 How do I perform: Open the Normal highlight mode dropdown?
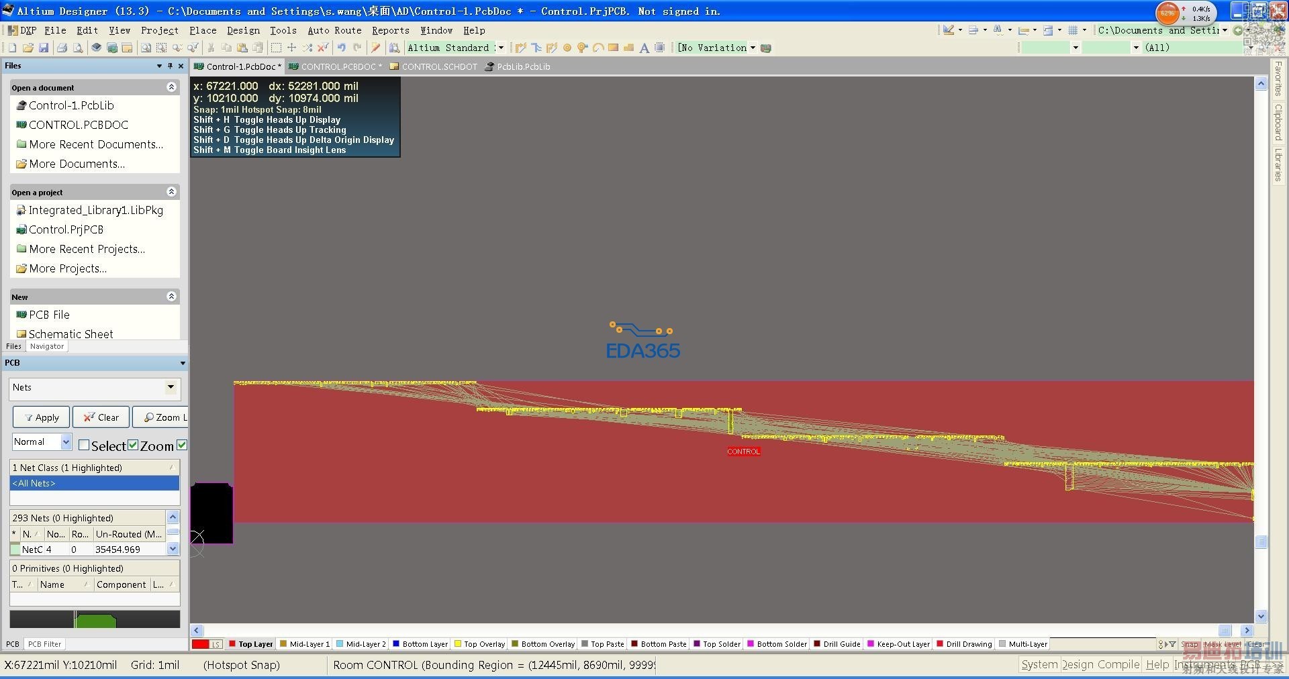tap(66, 441)
